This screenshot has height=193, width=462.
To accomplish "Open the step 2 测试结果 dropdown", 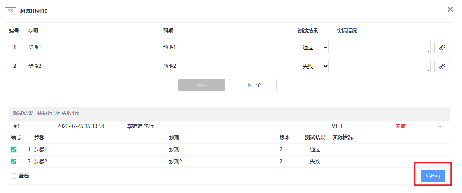I will tap(313, 66).
